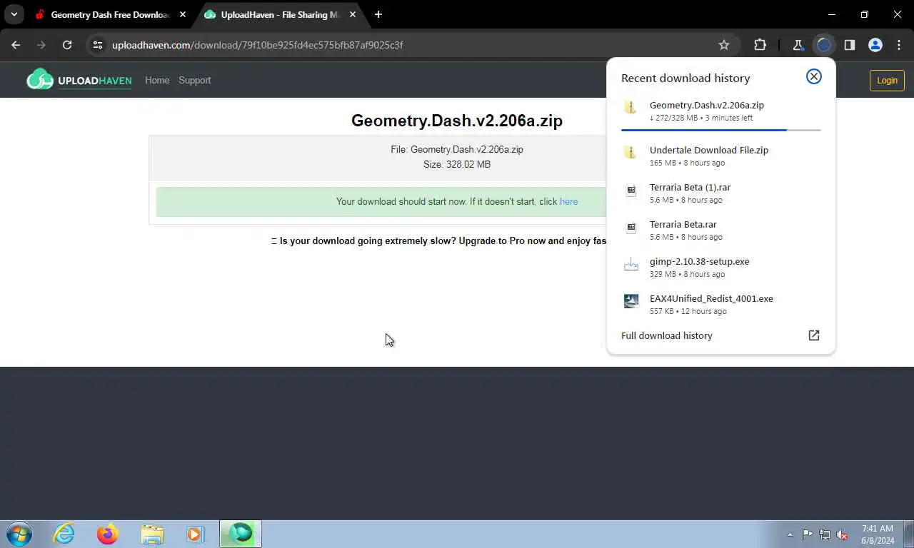The width and height of the screenshot is (914, 548).
Task: Click the Show desktop button
Action: pos(908,534)
